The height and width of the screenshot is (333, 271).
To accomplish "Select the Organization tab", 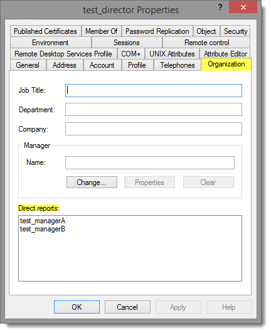I will pyautogui.click(x=226, y=64).
